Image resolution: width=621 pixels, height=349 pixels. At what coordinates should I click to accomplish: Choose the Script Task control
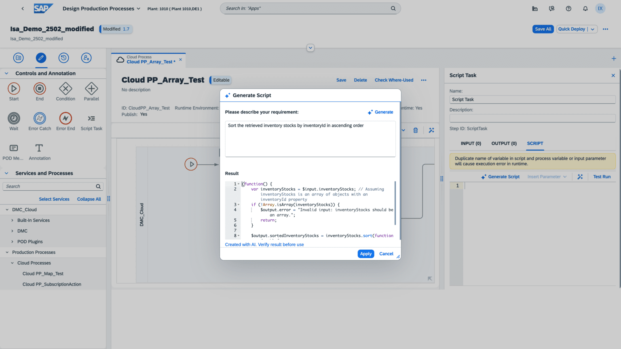pyautogui.click(x=91, y=118)
